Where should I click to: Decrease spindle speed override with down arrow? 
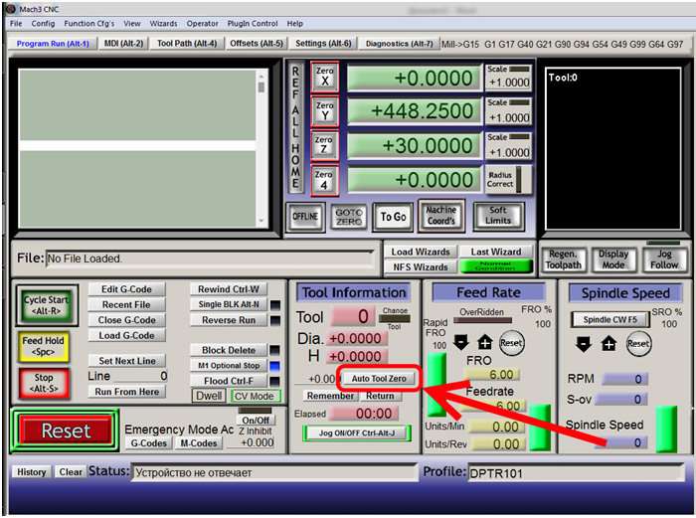584,344
